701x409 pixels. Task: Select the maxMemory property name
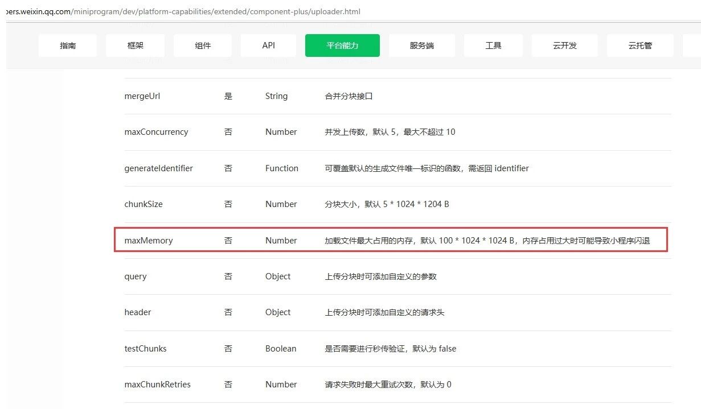tap(148, 241)
